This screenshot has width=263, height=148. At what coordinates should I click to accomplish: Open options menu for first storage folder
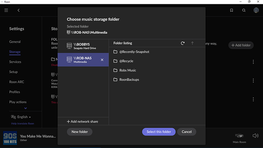(x=253, y=62)
